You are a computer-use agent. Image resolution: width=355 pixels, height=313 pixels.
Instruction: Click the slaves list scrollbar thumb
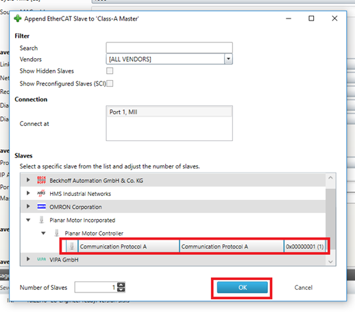[330, 218]
